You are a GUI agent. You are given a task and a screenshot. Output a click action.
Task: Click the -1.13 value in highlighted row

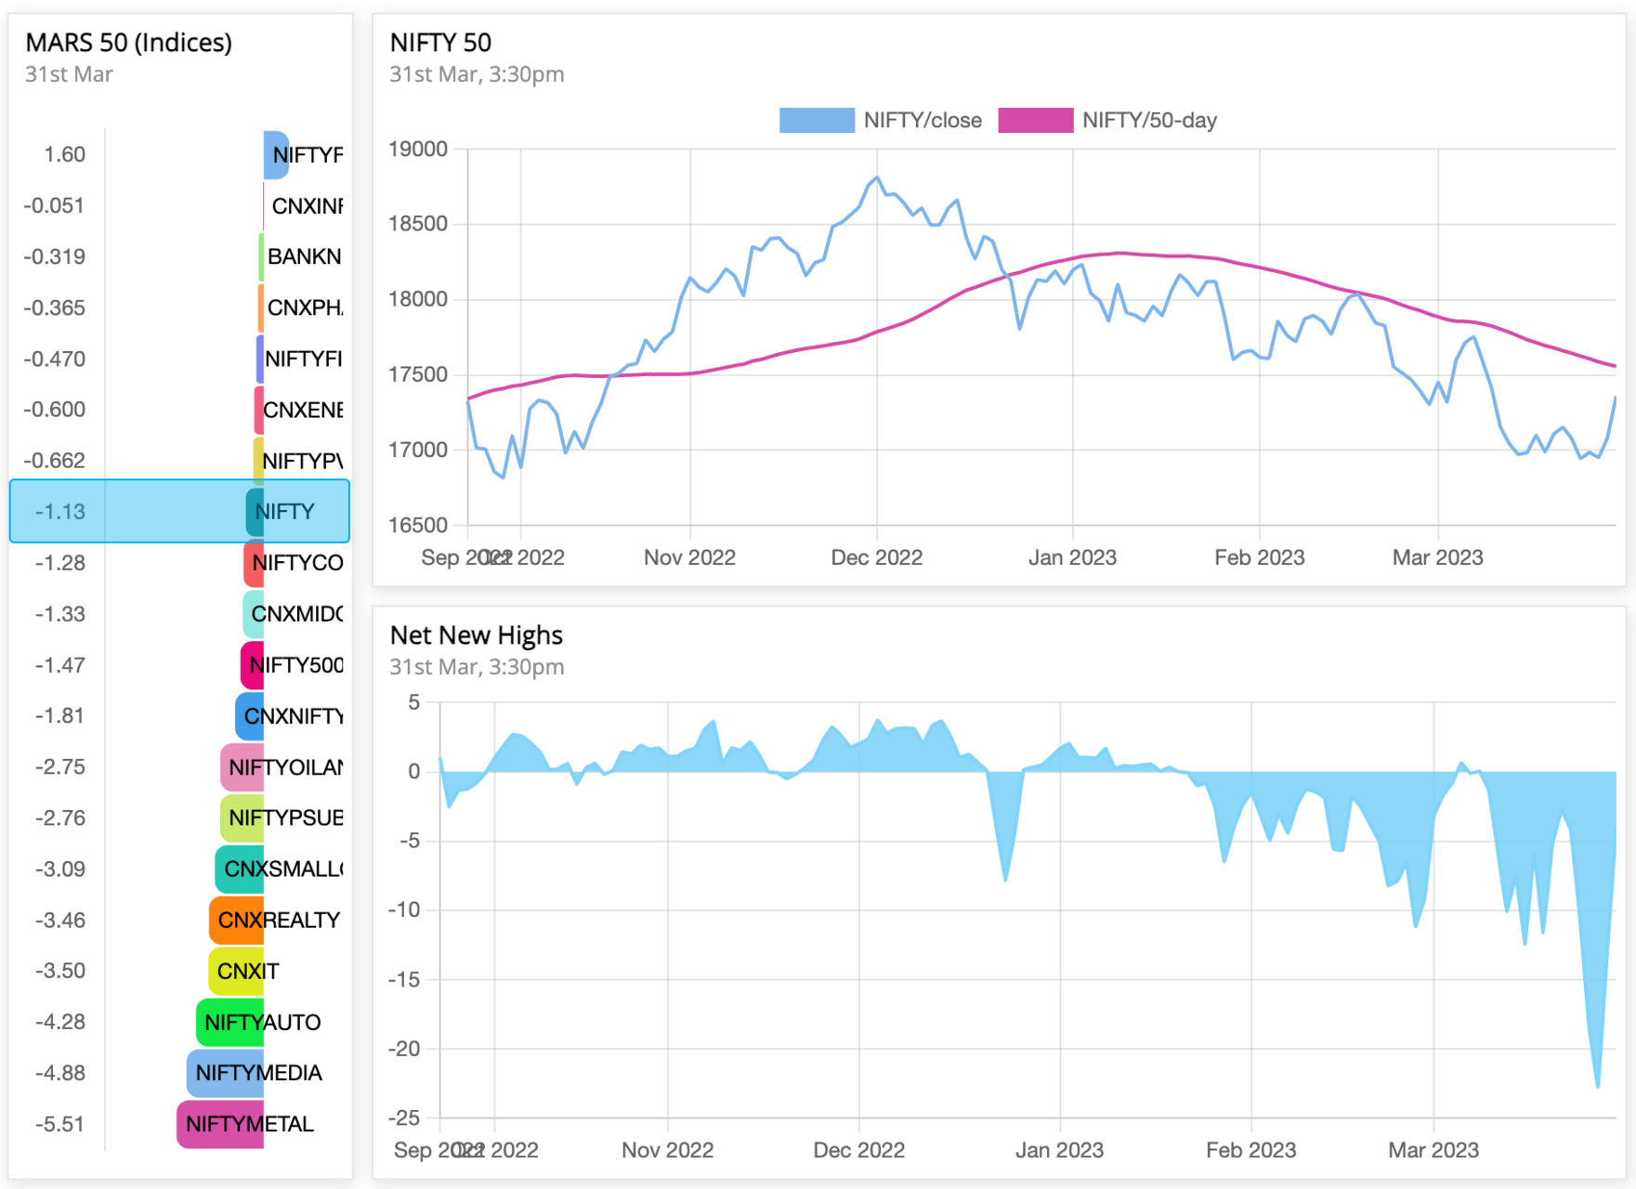60,512
